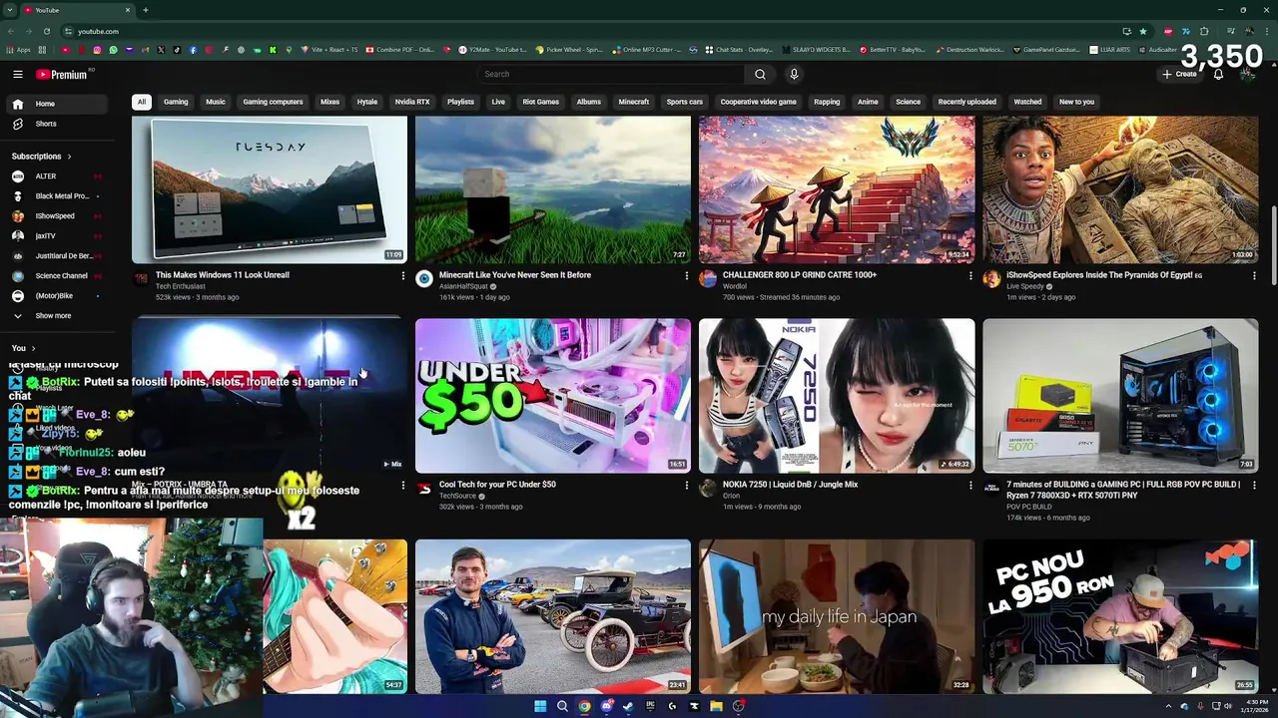Open options for CHALLENGER 800 LP video

pyautogui.click(x=970, y=276)
